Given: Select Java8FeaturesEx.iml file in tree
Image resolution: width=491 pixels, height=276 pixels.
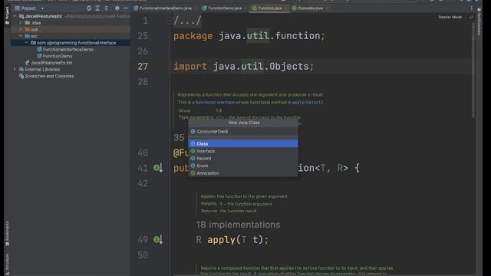Looking at the screenshot, I should (x=51, y=63).
